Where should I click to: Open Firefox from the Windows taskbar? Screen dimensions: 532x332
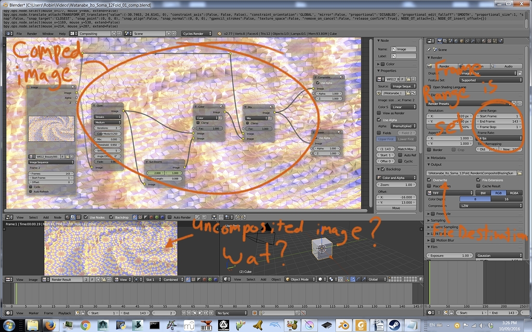[x=50, y=326]
